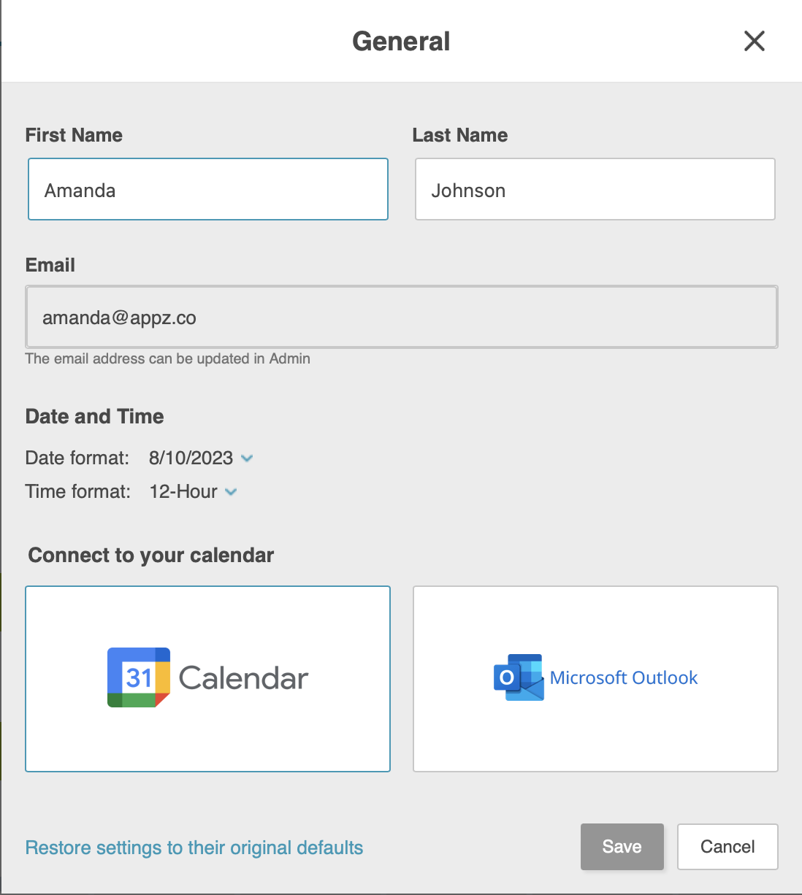This screenshot has width=802, height=895.
Task: Click the Date and Time heading
Action: [95, 416]
